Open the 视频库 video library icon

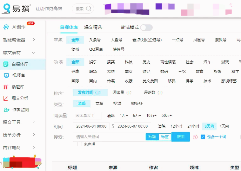pos(6,75)
